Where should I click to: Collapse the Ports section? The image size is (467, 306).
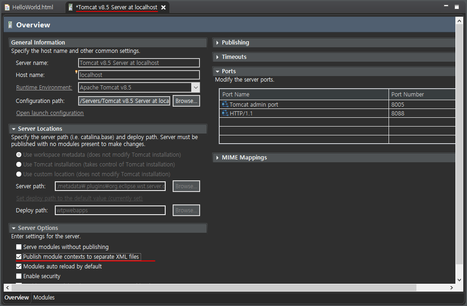point(217,71)
